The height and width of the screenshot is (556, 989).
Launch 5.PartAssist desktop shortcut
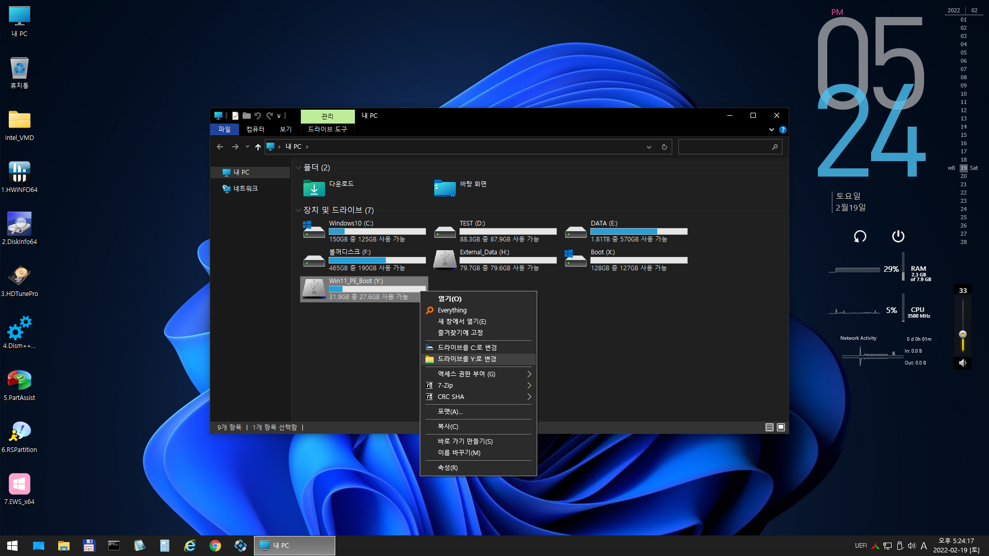coord(20,386)
